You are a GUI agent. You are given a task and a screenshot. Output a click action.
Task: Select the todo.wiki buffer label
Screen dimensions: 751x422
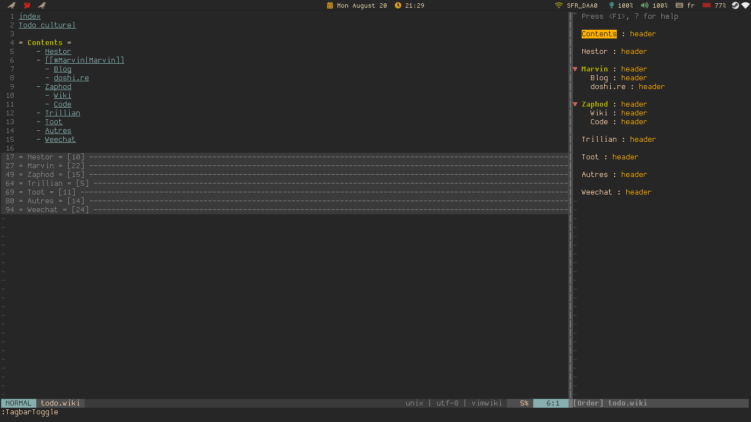coord(60,403)
